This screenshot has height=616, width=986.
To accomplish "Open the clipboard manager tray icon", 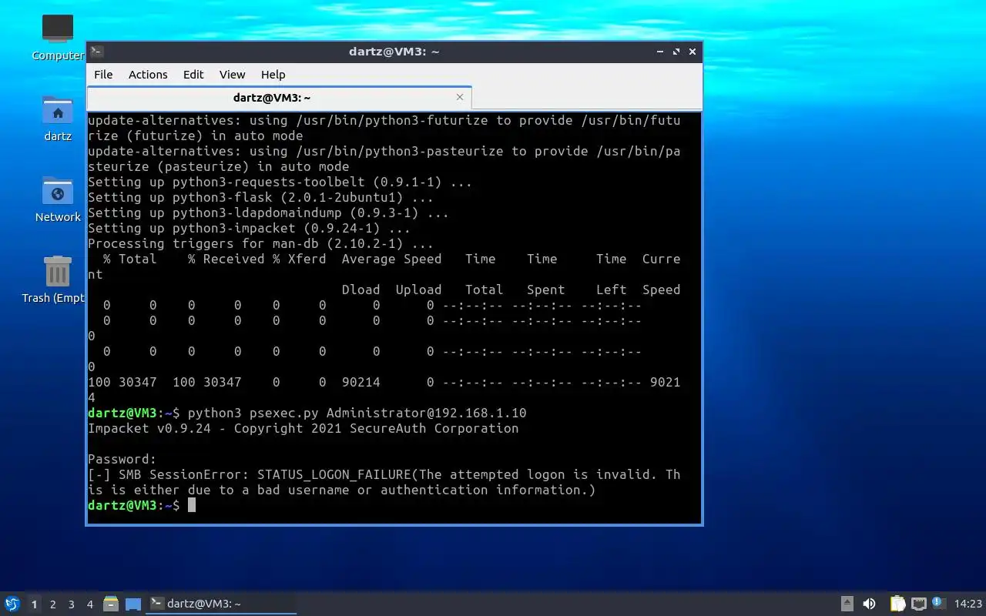I will (897, 604).
